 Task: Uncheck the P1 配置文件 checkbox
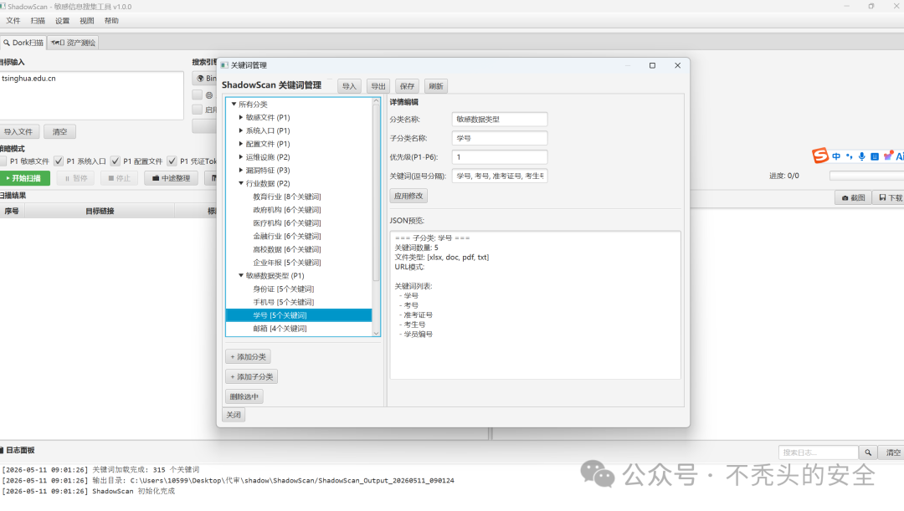[x=116, y=161]
